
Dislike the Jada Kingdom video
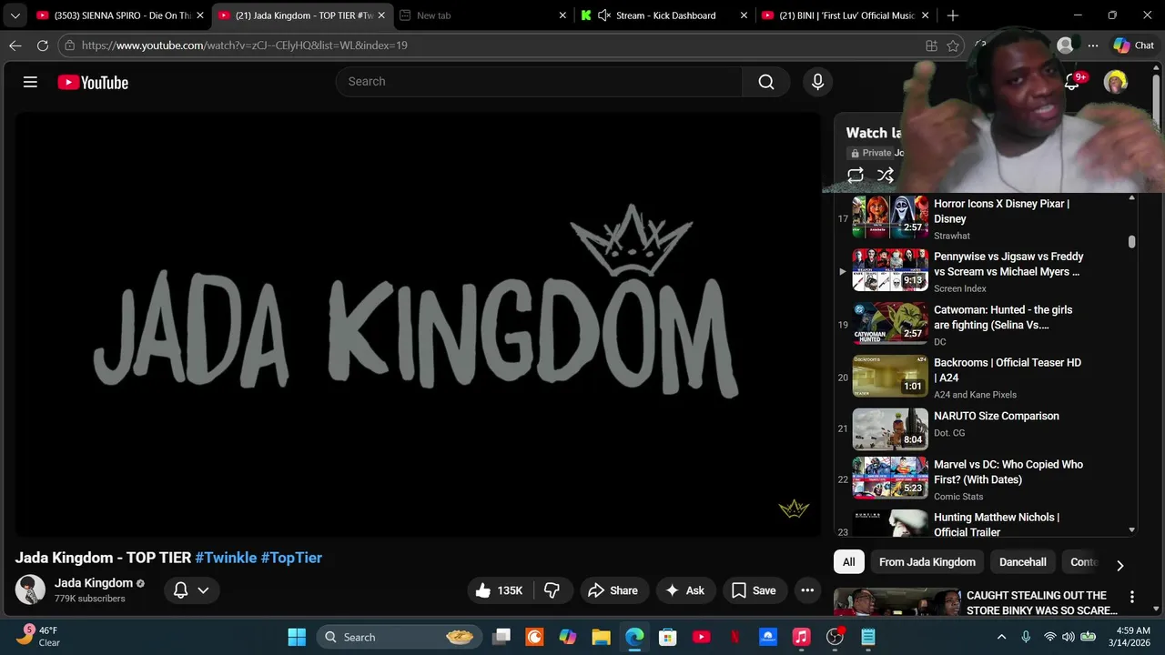(x=552, y=590)
